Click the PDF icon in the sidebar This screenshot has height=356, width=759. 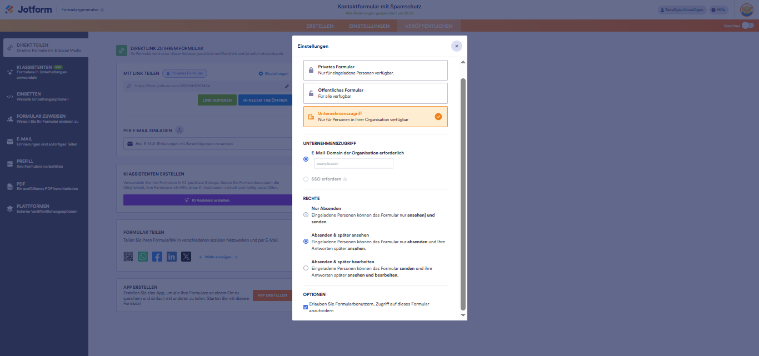coord(10,186)
